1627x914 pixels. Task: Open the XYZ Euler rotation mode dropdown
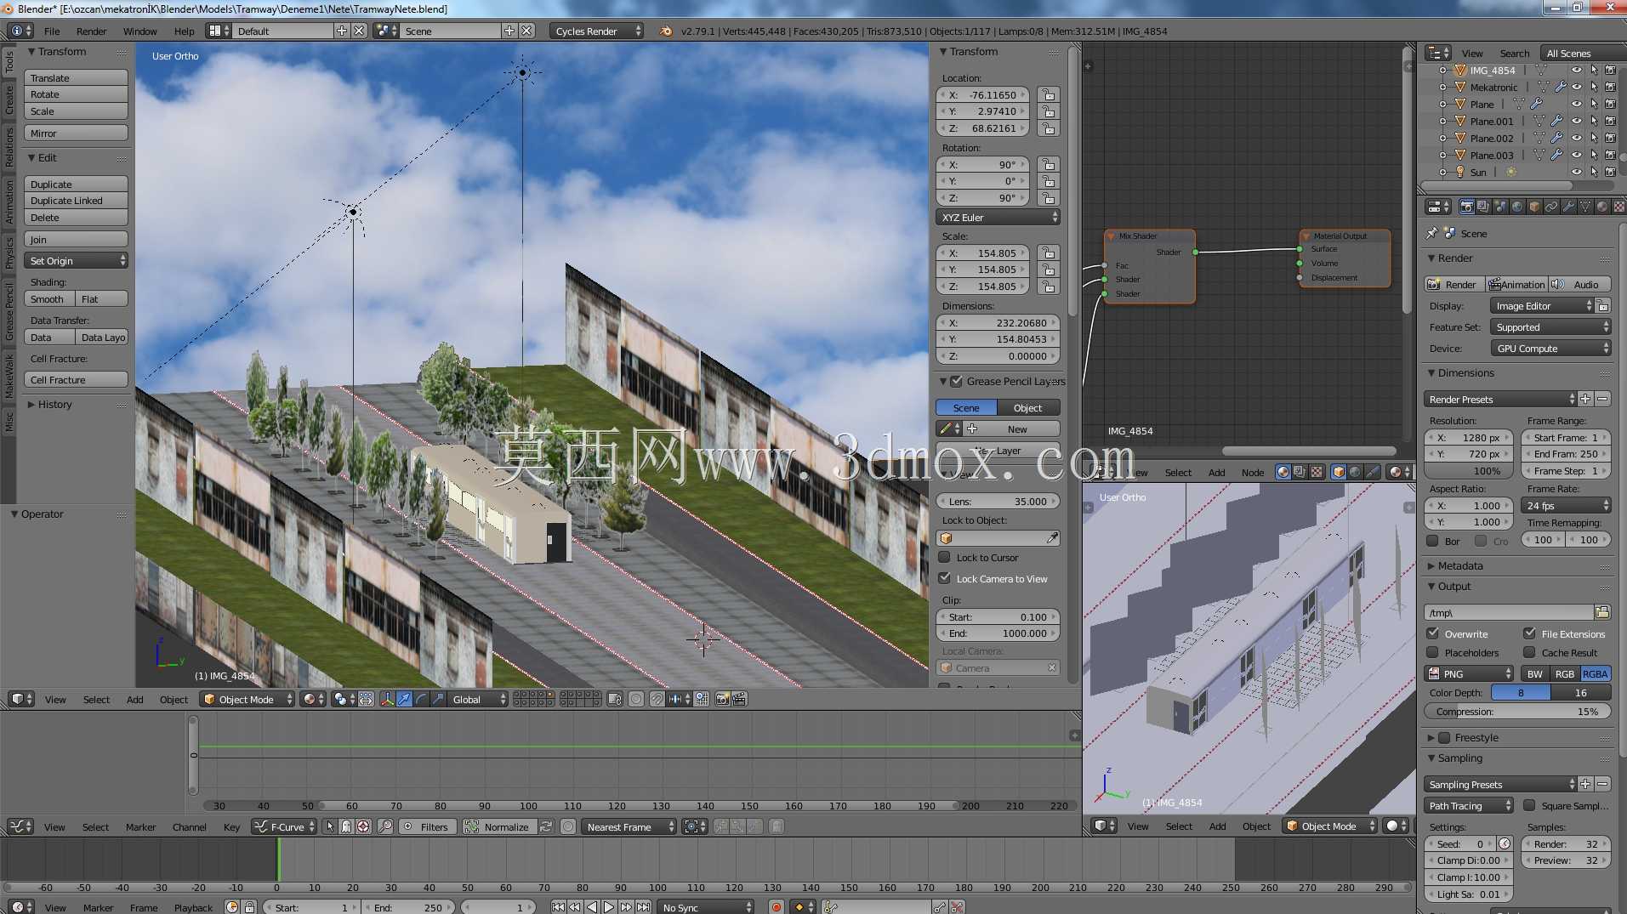coord(998,218)
